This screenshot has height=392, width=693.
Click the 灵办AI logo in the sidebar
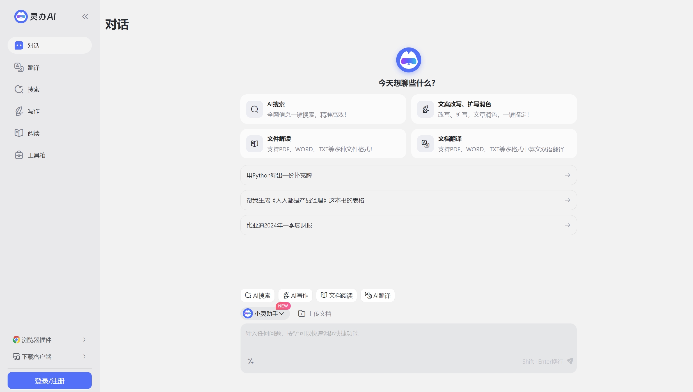point(35,17)
